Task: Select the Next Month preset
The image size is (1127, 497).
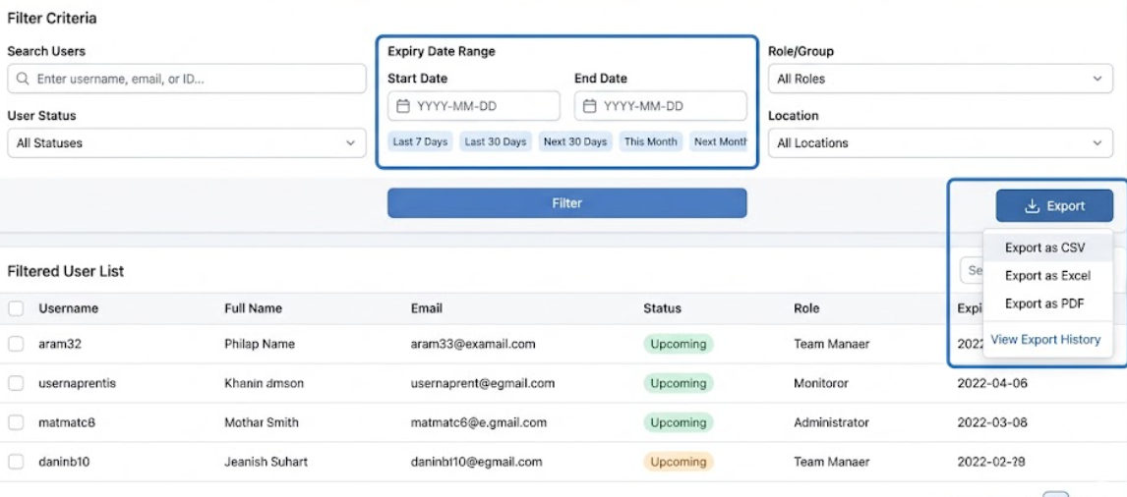Action: pyautogui.click(x=719, y=141)
